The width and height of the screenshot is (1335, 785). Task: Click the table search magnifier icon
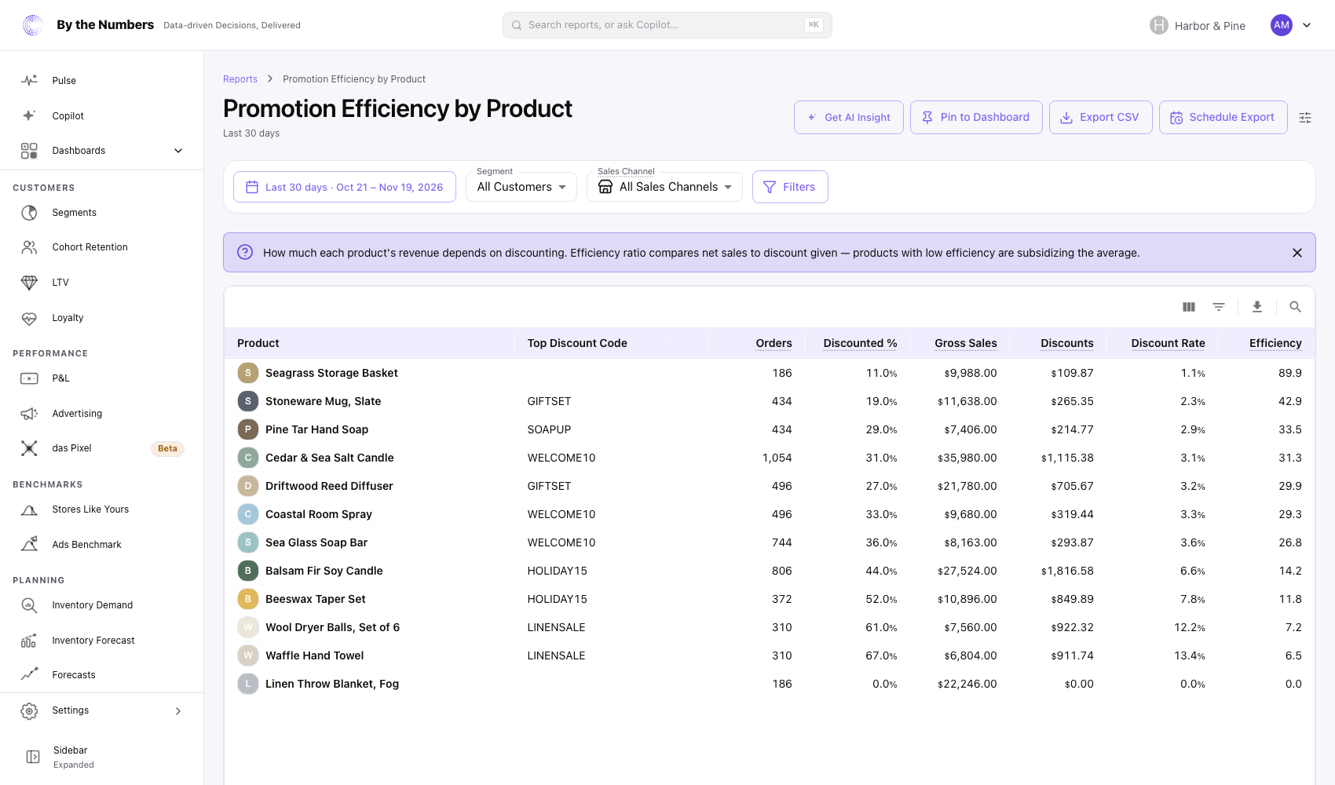point(1296,307)
